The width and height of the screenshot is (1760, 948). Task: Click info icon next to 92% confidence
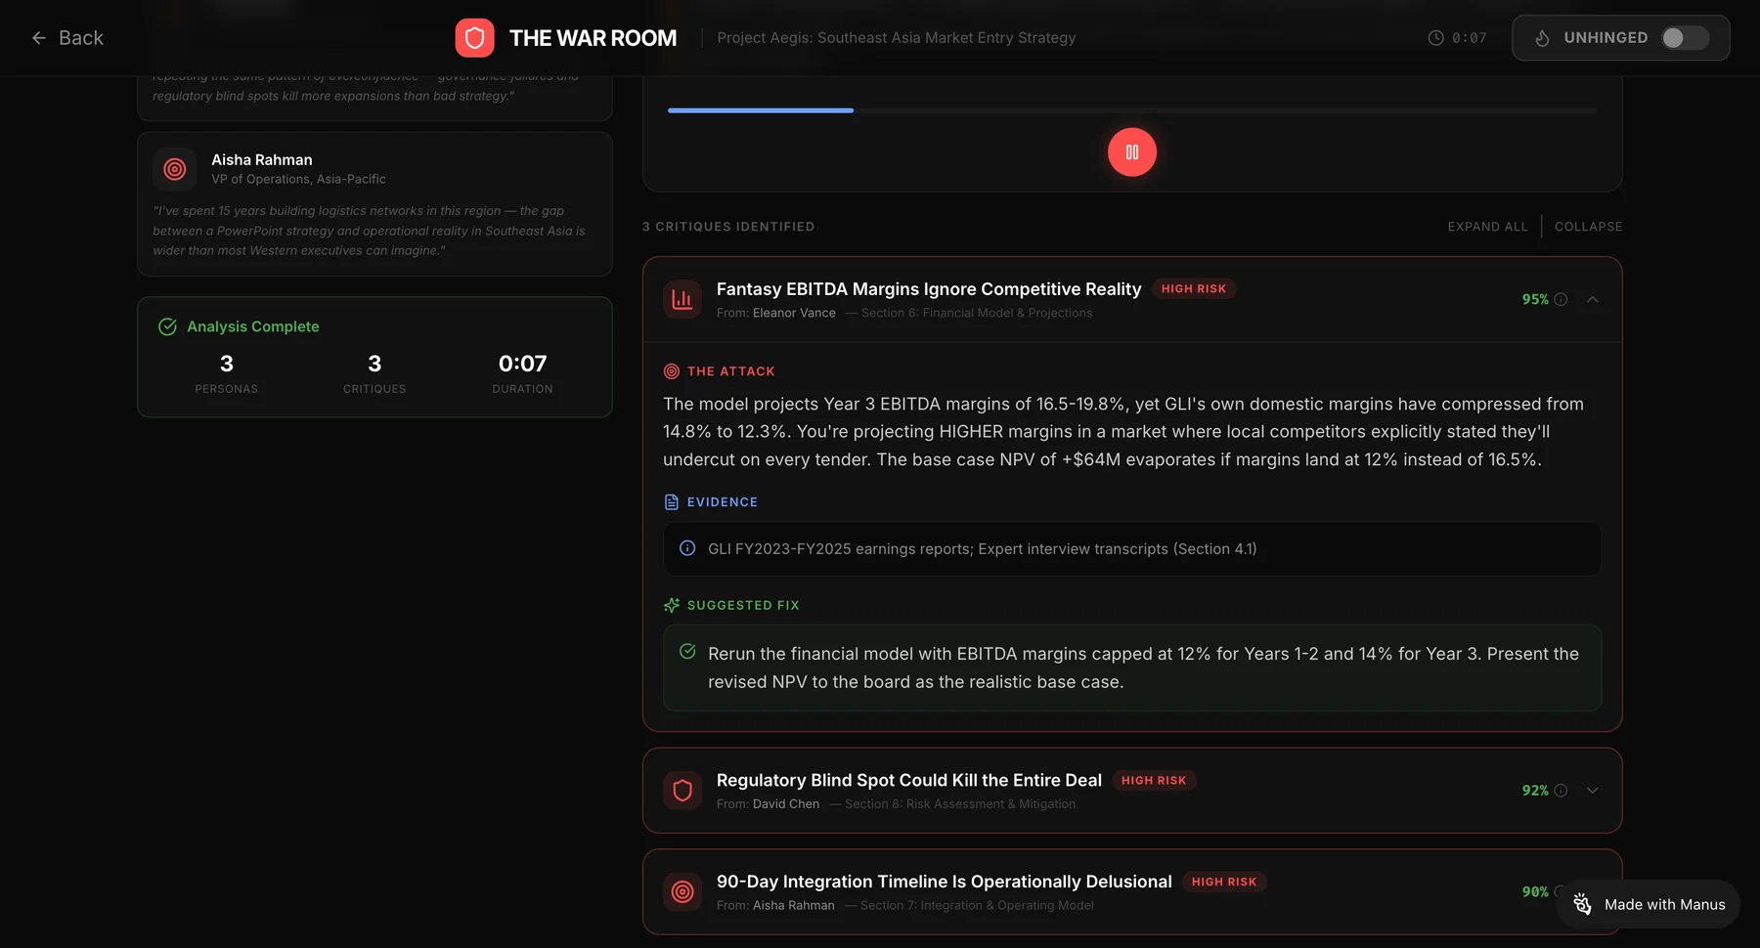pyautogui.click(x=1562, y=791)
